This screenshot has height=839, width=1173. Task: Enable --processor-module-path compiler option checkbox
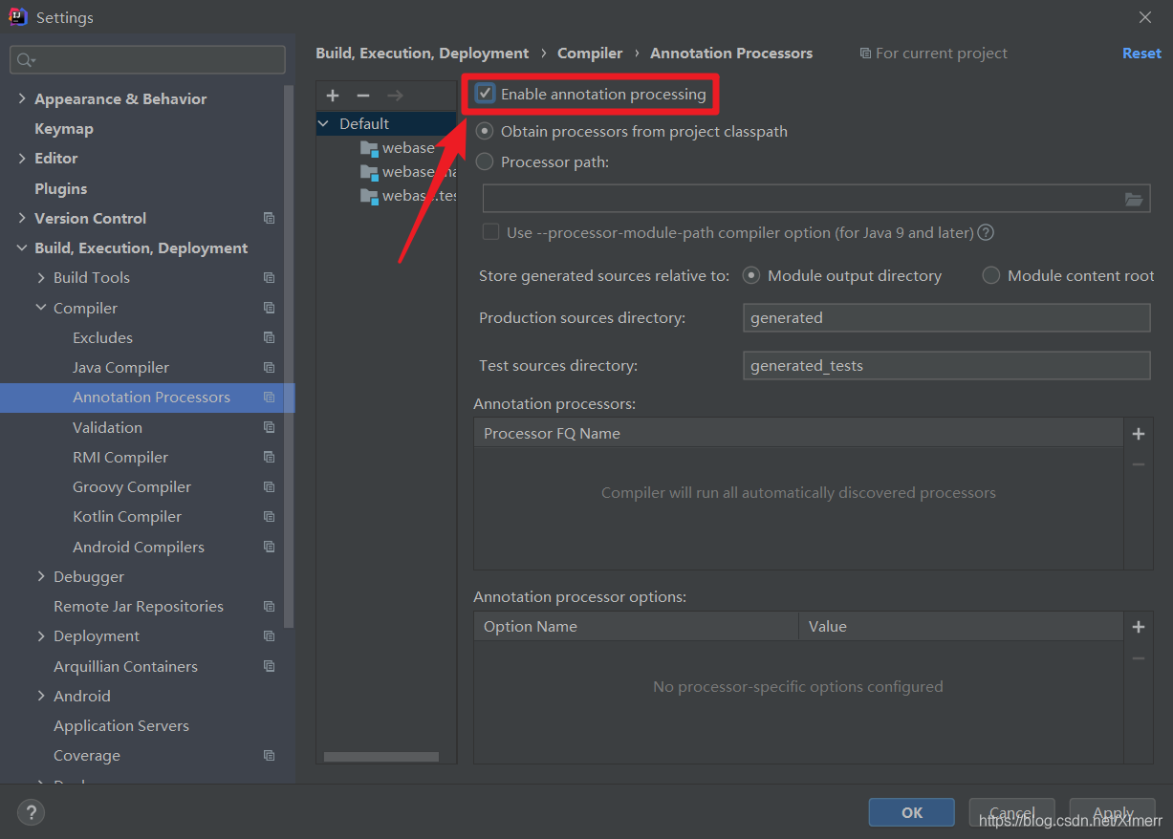(490, 232)
